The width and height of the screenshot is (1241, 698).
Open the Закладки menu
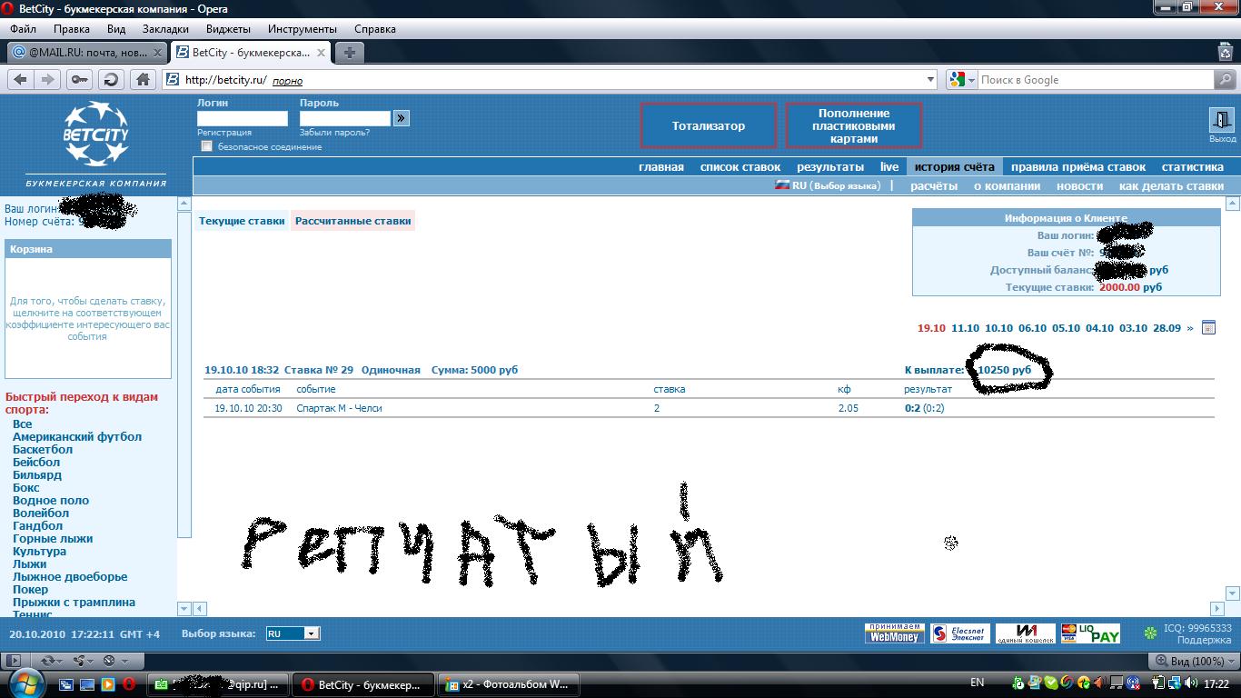click(165, 29)
